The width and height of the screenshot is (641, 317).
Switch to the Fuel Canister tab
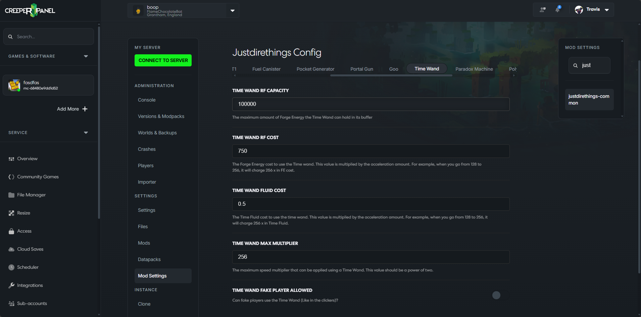click(266, 69)
